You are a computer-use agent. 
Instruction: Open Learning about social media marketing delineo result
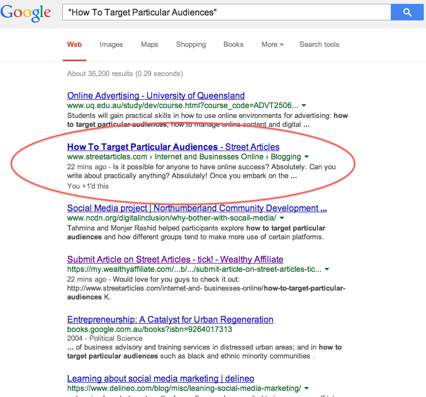click(161, 378)
